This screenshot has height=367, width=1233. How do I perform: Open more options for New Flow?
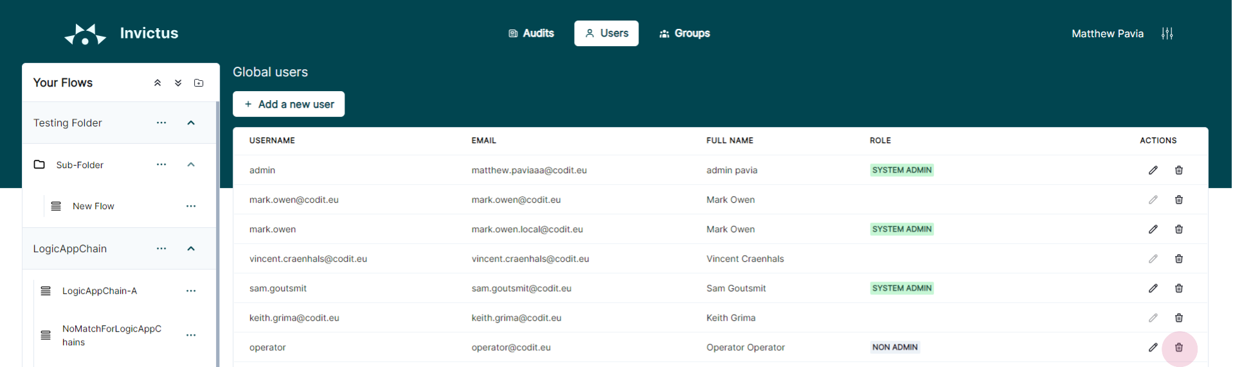coord(191,206)
